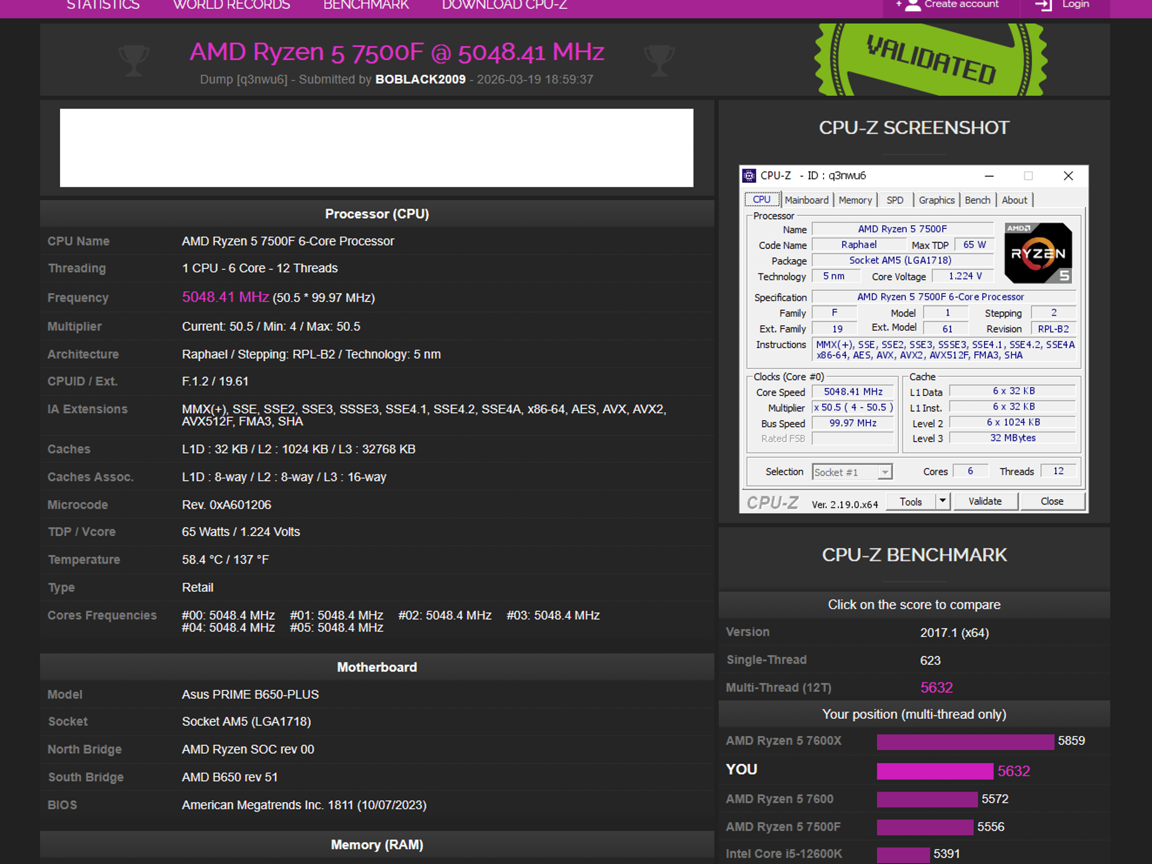Viewport: 1152px width, 864px height.
Task: Click the Memory (RAM) section header
Action: (x=377, y=845)
